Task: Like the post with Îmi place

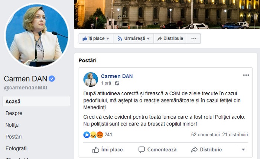Action: click(107, 150)
